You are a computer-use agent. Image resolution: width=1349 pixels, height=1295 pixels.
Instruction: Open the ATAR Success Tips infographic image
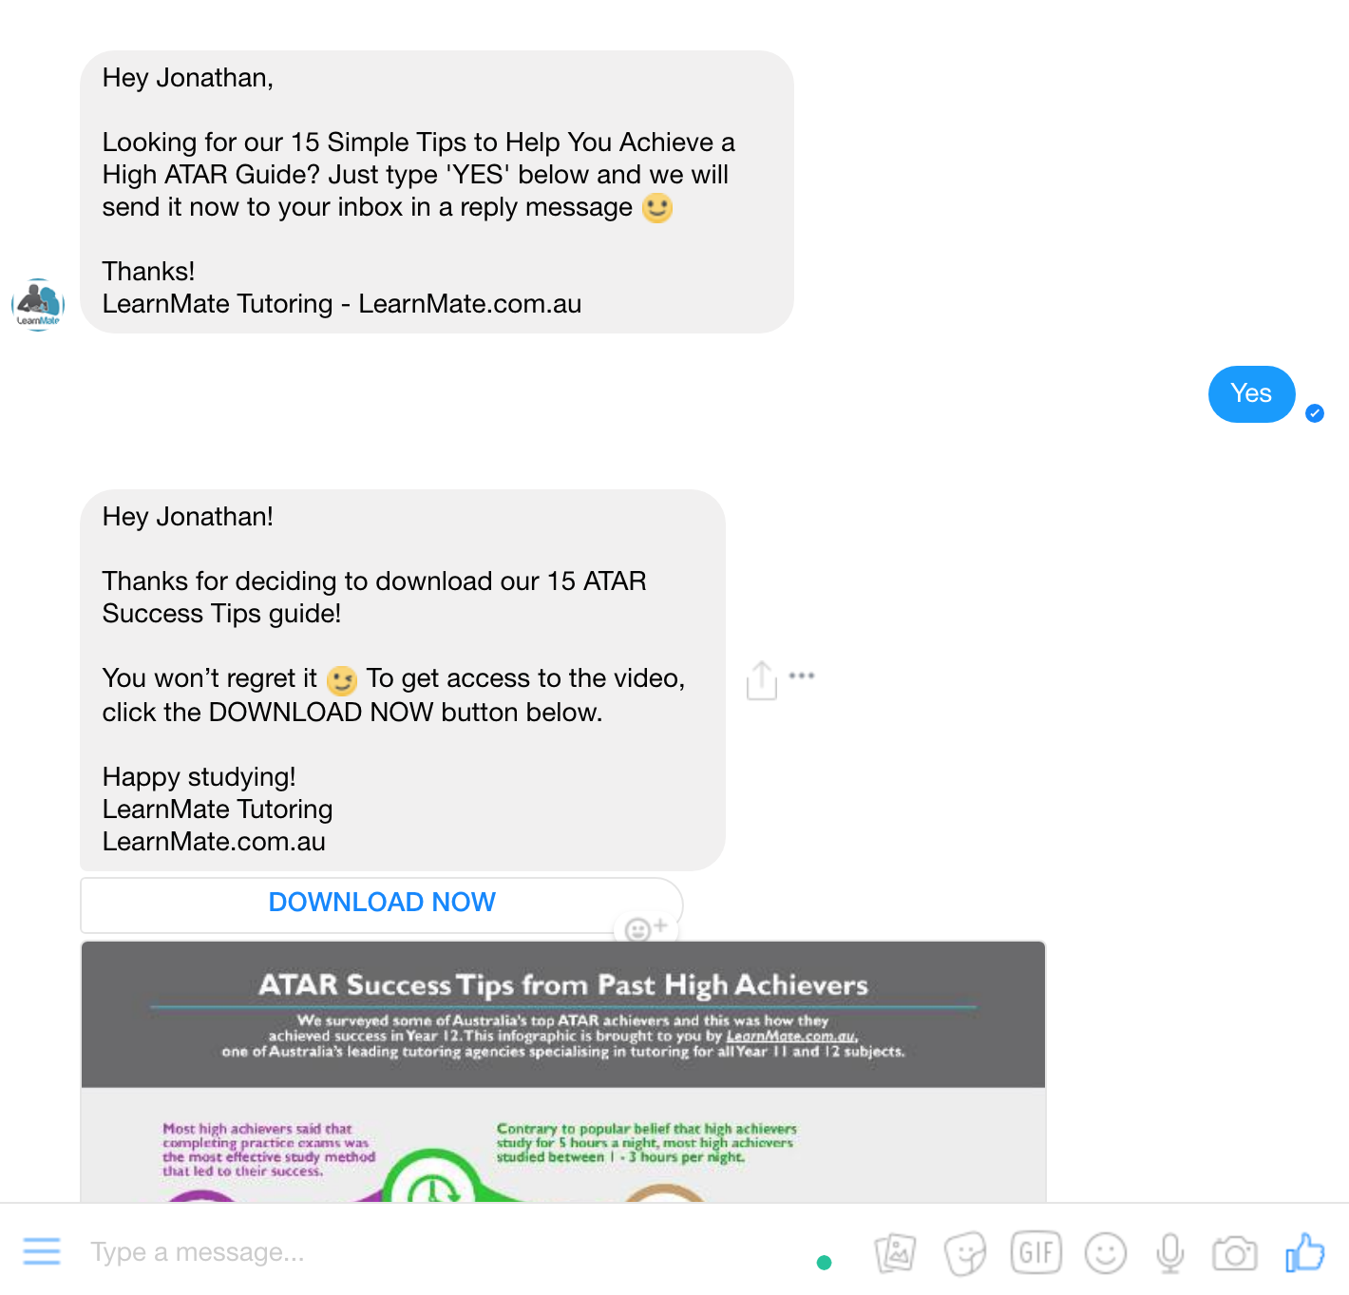tap(563, 1072)
